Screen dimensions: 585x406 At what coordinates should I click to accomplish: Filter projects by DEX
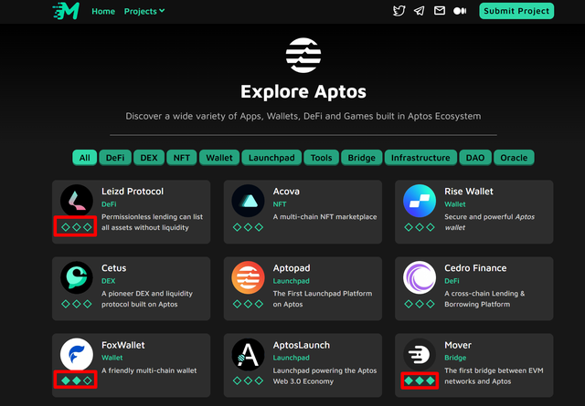[x=149, y=158]
